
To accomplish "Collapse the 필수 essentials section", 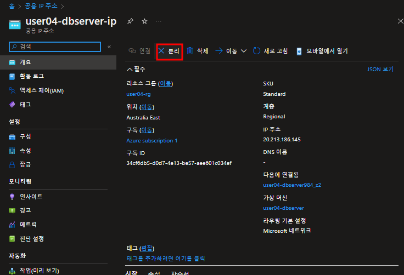I will [136, 69].
